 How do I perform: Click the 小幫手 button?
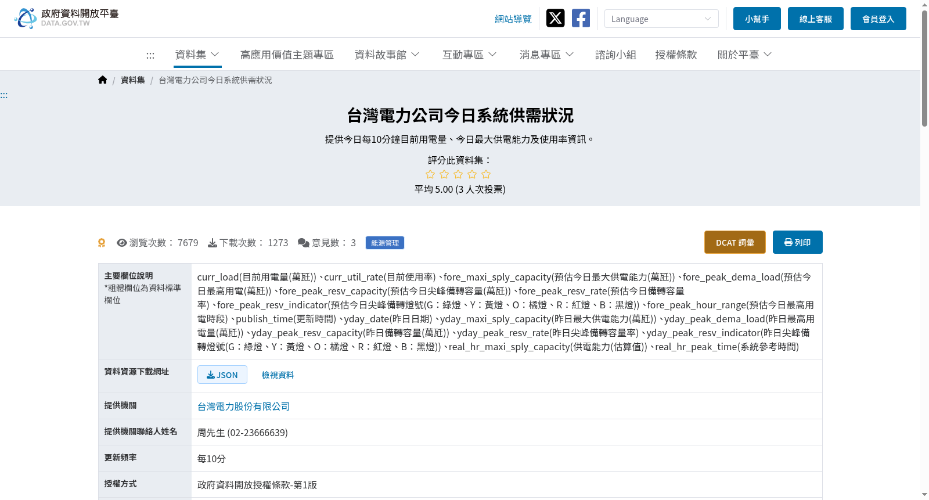point(757,19)
